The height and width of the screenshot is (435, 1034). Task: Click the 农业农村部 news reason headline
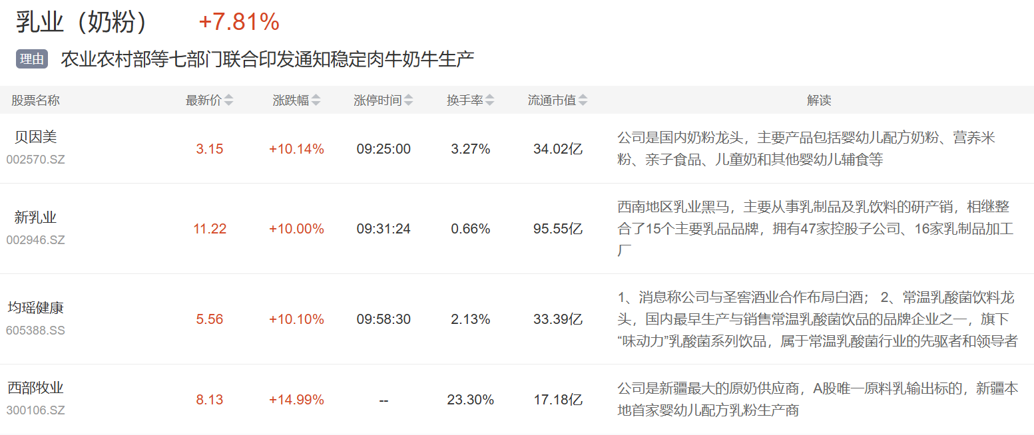[267, 59]
